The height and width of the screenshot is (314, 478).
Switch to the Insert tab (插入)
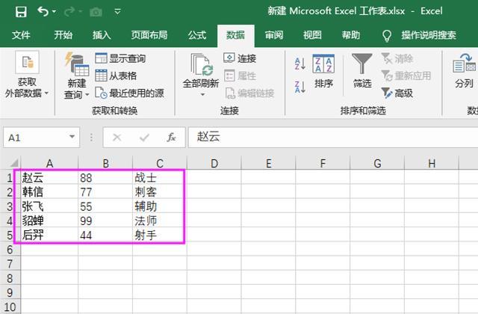[102, 35]
